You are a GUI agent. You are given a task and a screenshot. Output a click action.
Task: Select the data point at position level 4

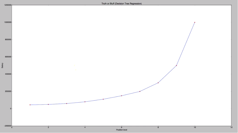(x=85, y=102)
